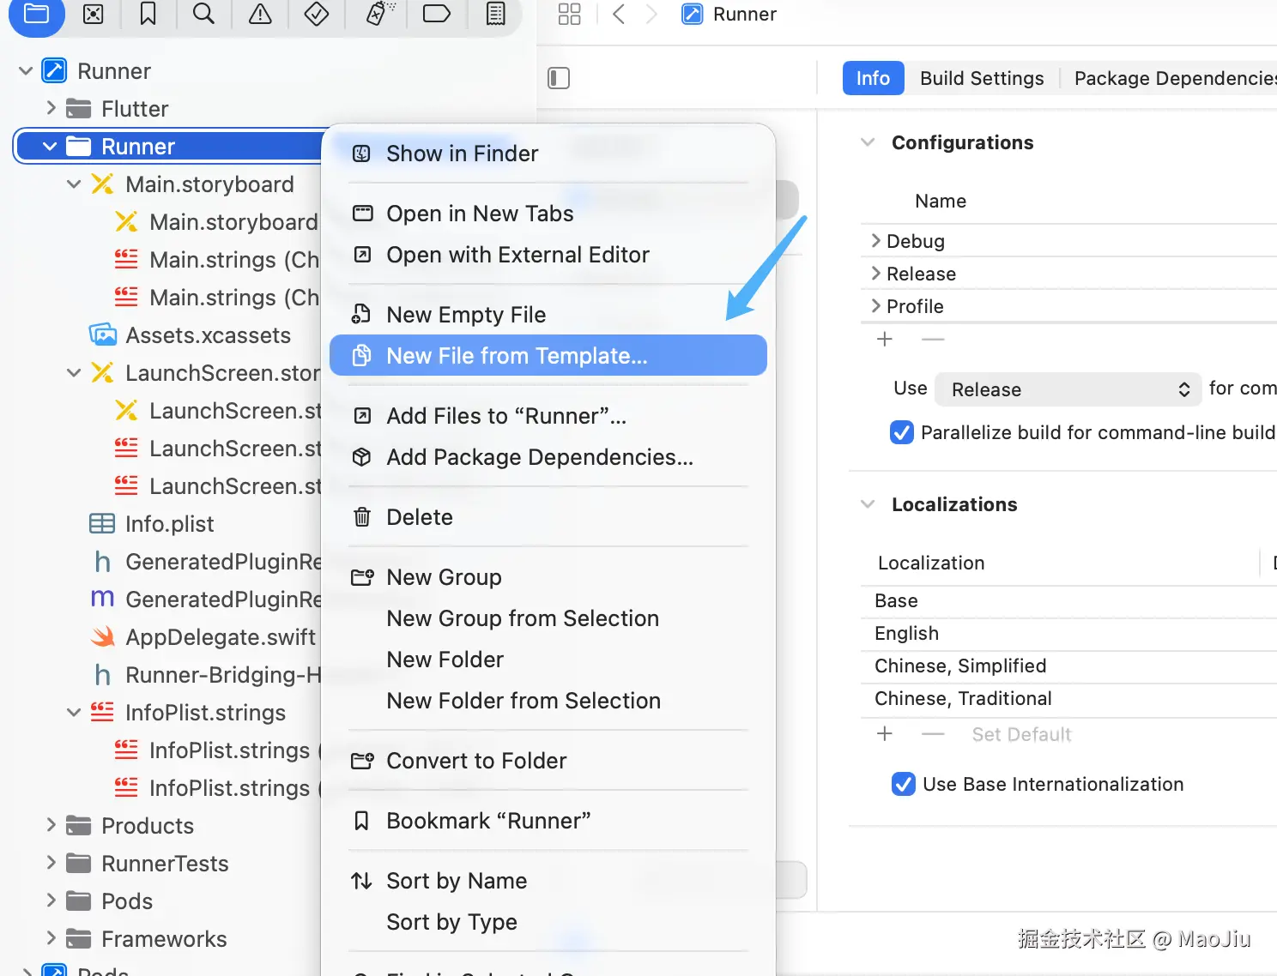Open the Breakpoint navigator icon
Image resolution: width=1277 pixels, height=976 pixels.
[x=437, y=14]
